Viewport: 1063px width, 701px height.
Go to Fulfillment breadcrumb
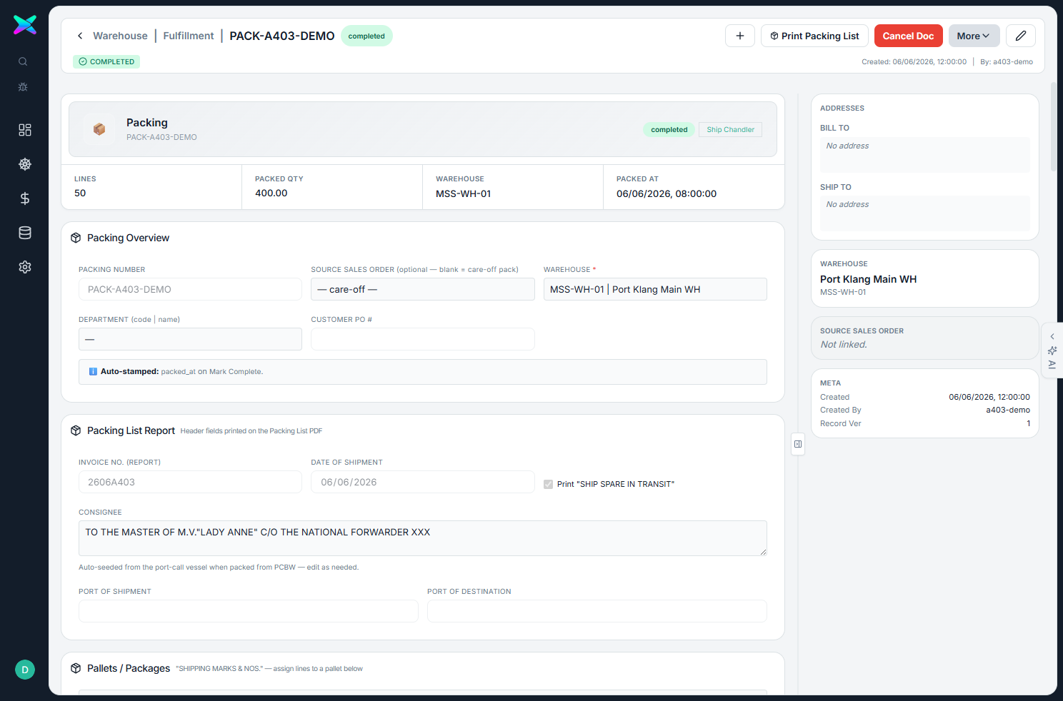(189, 36)
